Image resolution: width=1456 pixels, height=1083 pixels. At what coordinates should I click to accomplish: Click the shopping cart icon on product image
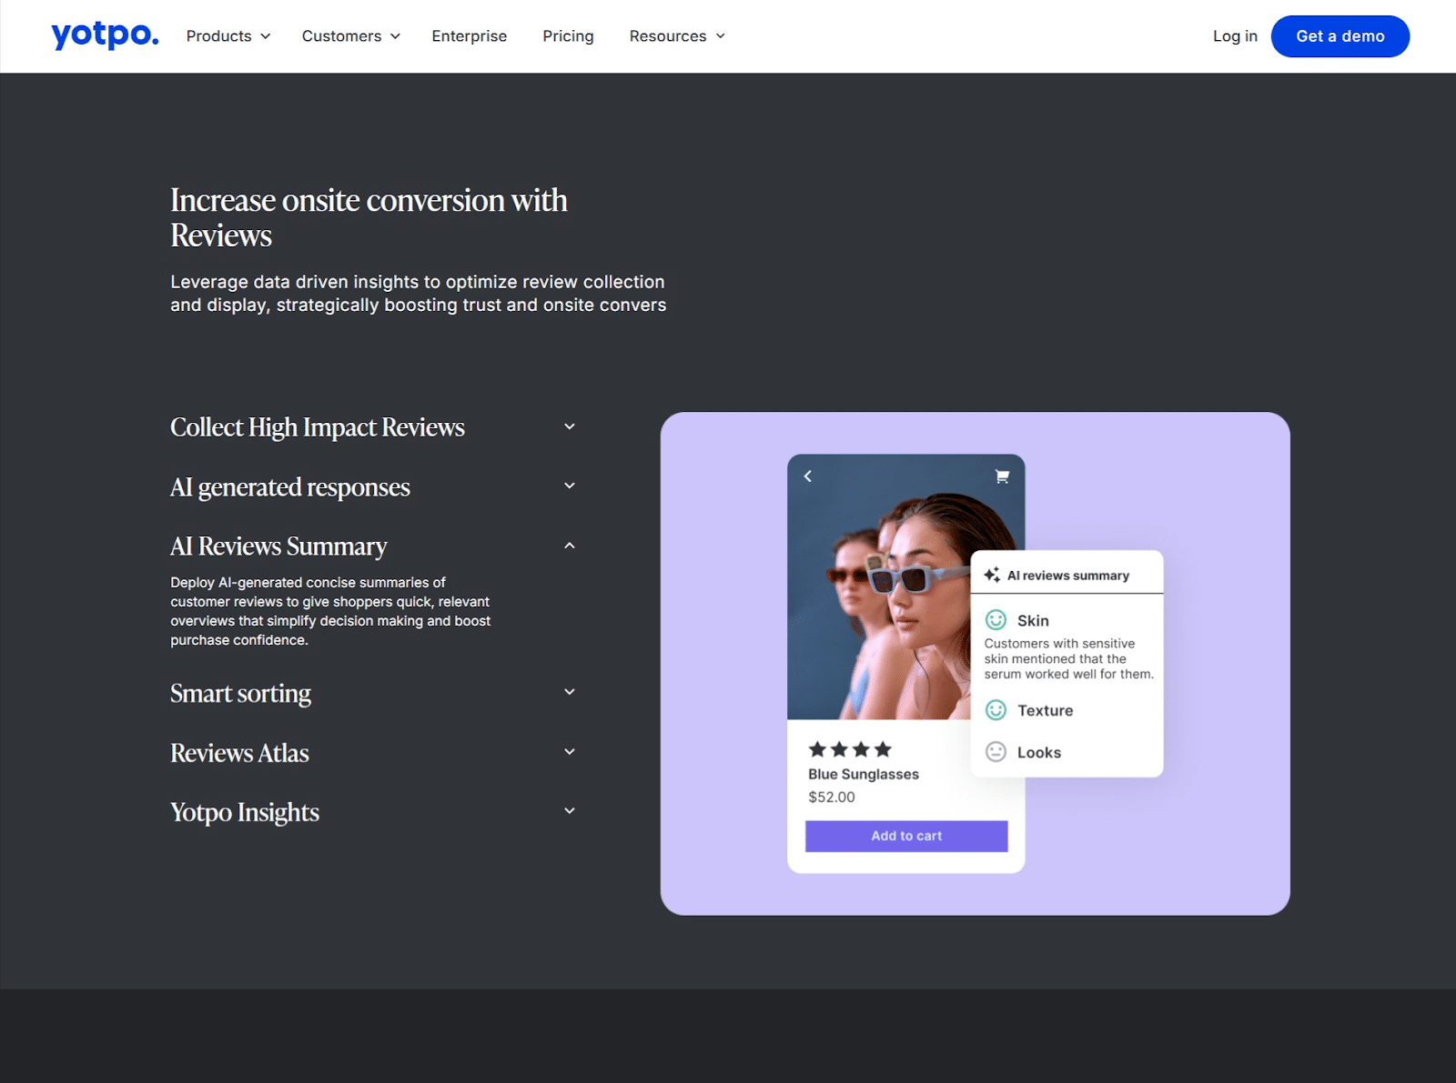pyautogui.click(x=1002, y=476)
